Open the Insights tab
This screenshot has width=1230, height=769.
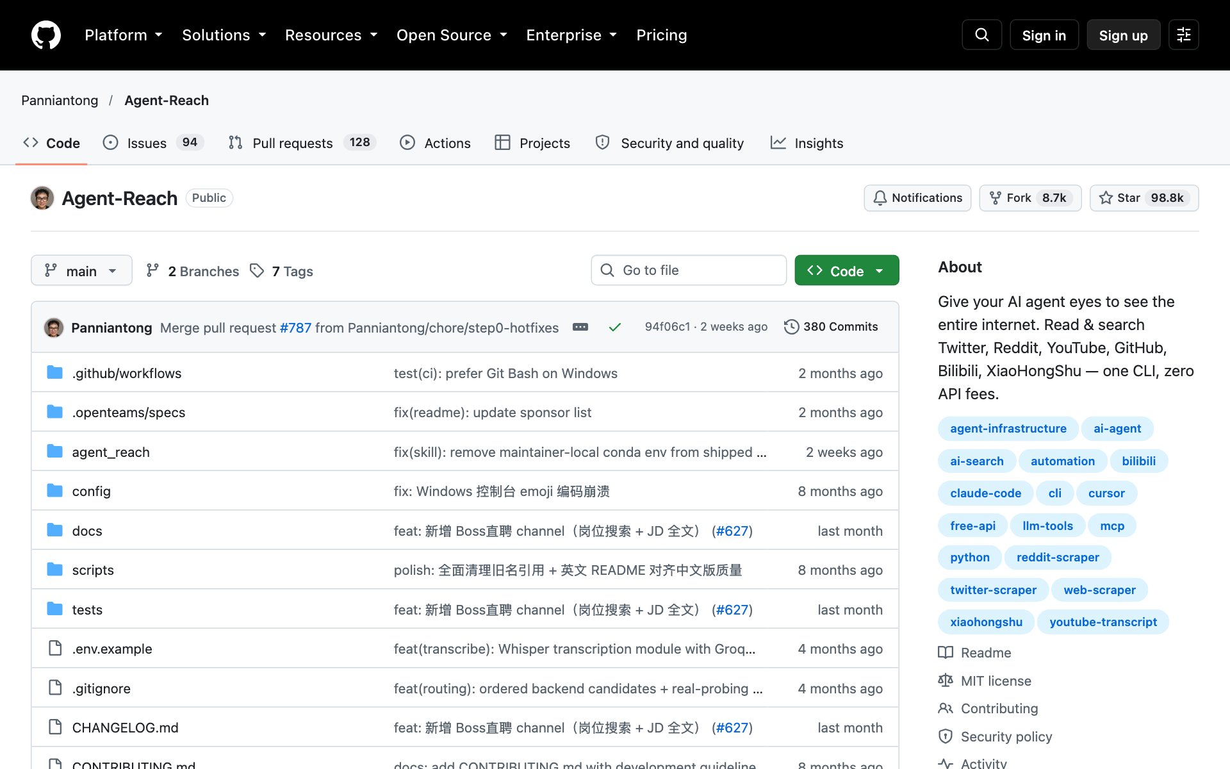(807, 143)
